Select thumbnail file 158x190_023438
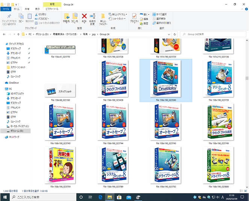Viewport: 249px width, 201px height. pyautogui.click(x=113, y=80)
